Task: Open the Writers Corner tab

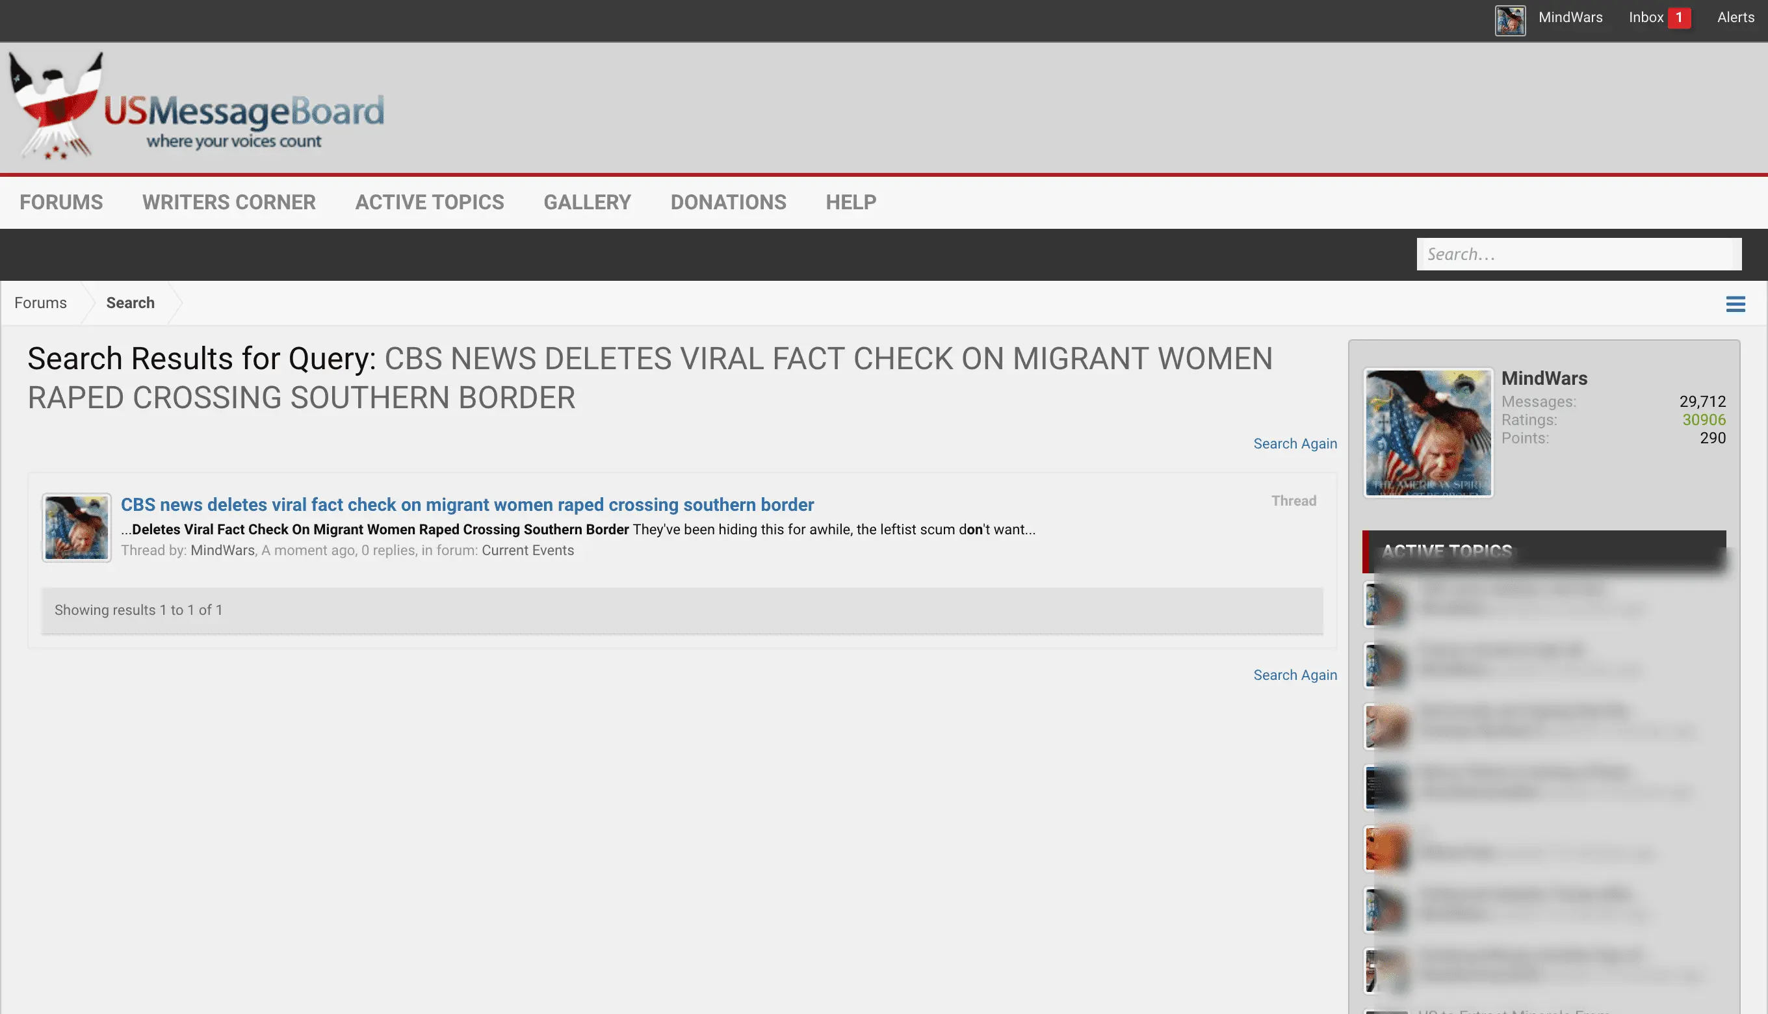Action: coord(228,202)
